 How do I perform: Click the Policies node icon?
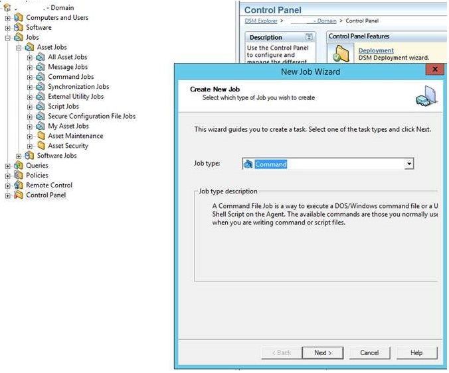[x=19, y=175]
